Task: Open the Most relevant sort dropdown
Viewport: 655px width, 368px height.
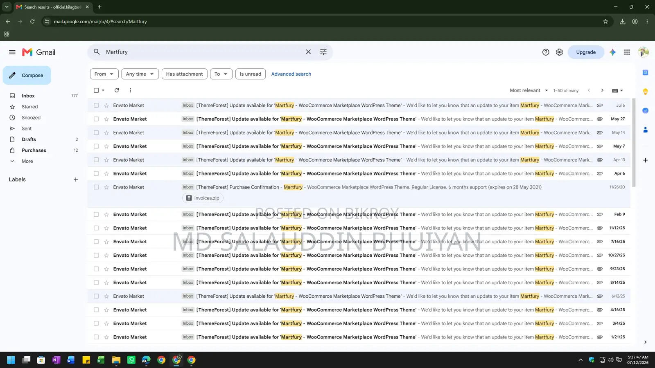Action: click(x=529, y=90)
